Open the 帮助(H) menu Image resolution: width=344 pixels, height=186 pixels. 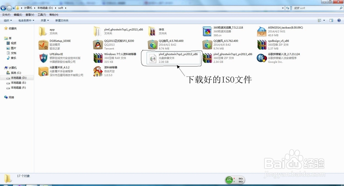click(x=54, y=15)
